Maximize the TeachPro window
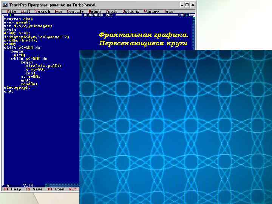 [x=187, y=5]
